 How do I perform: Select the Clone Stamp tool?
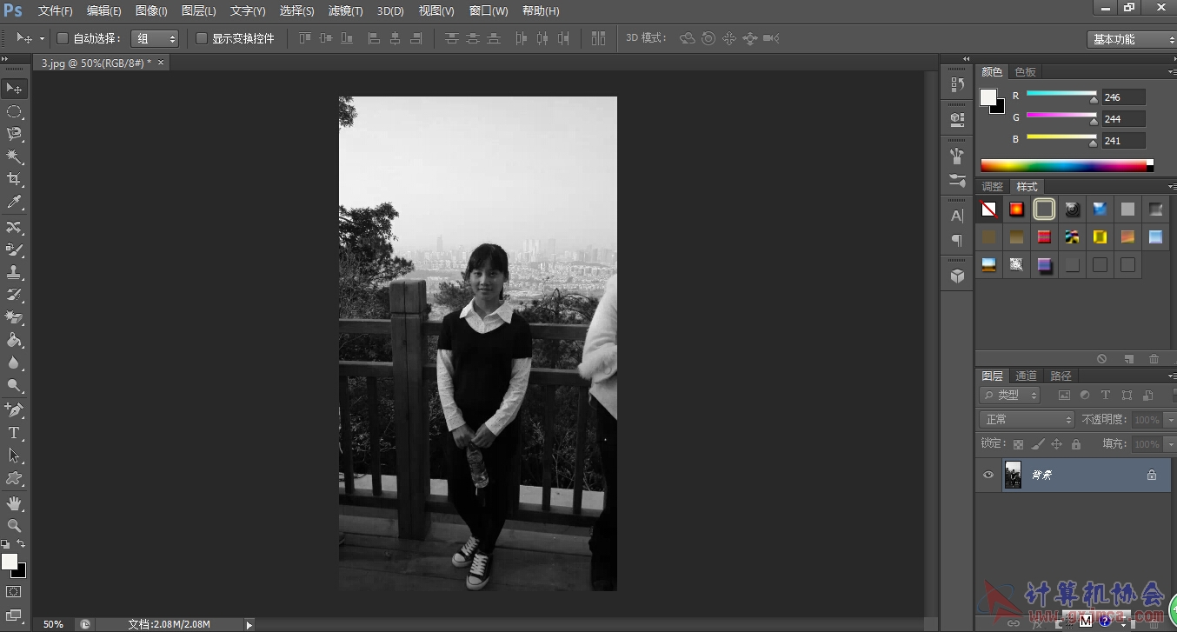14,272
